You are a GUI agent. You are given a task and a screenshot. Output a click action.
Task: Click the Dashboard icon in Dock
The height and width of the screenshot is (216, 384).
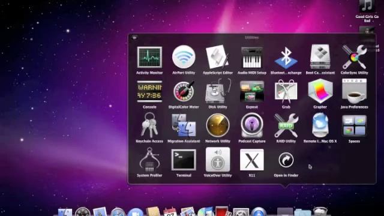click(x=83, y=212)
